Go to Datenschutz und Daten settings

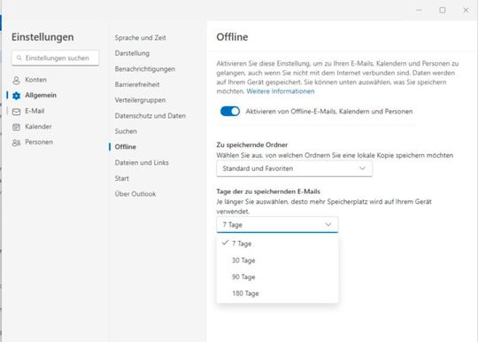pos(150,116)
